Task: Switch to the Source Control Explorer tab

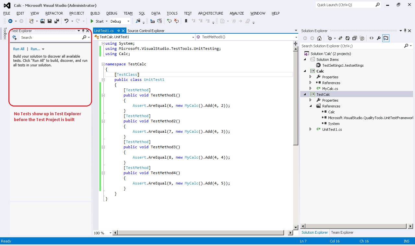Action: click(x=146, y=30)
